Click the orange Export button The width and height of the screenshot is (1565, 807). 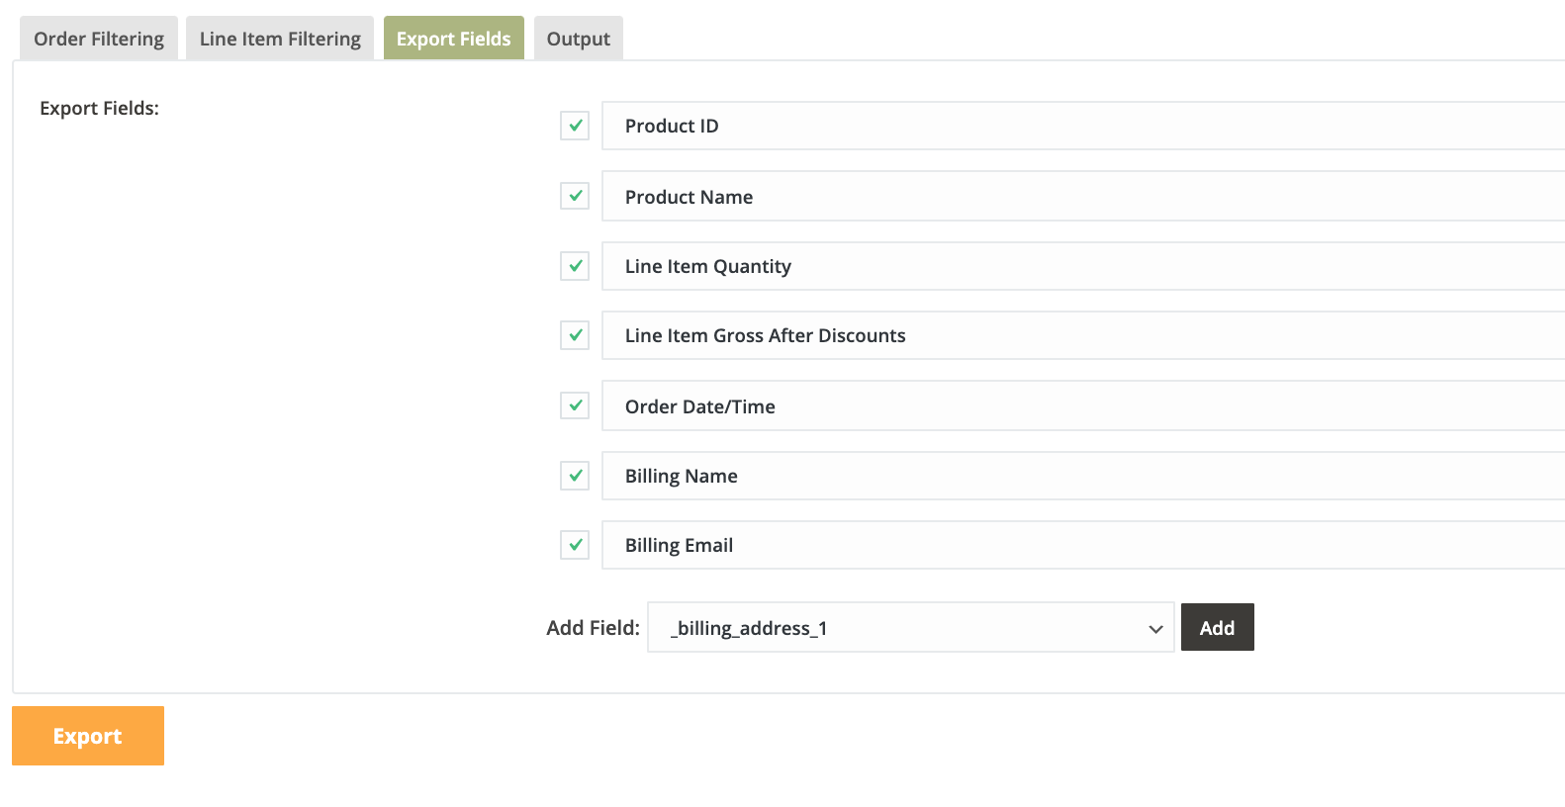coord(88,736)
